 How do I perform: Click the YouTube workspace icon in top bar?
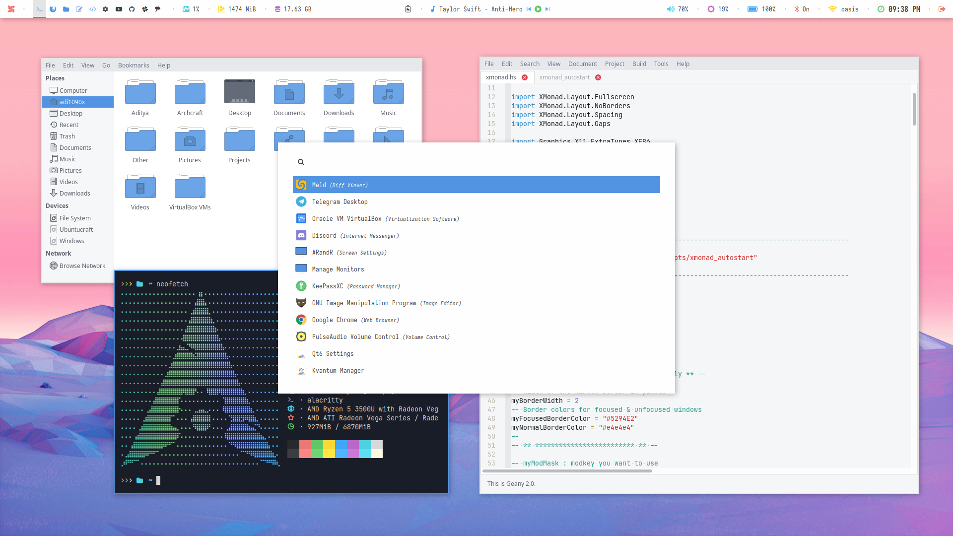(x=119, y=9)
